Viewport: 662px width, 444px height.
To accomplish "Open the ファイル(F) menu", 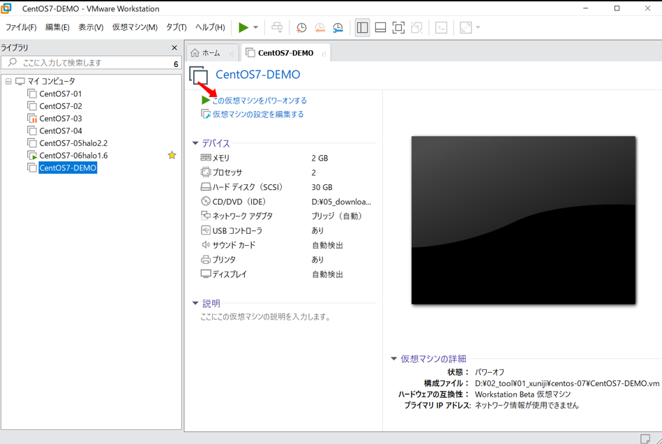I will click(x=21, y=27).
